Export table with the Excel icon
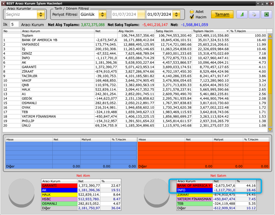This screenshot has width=275, height=215. 266,14
